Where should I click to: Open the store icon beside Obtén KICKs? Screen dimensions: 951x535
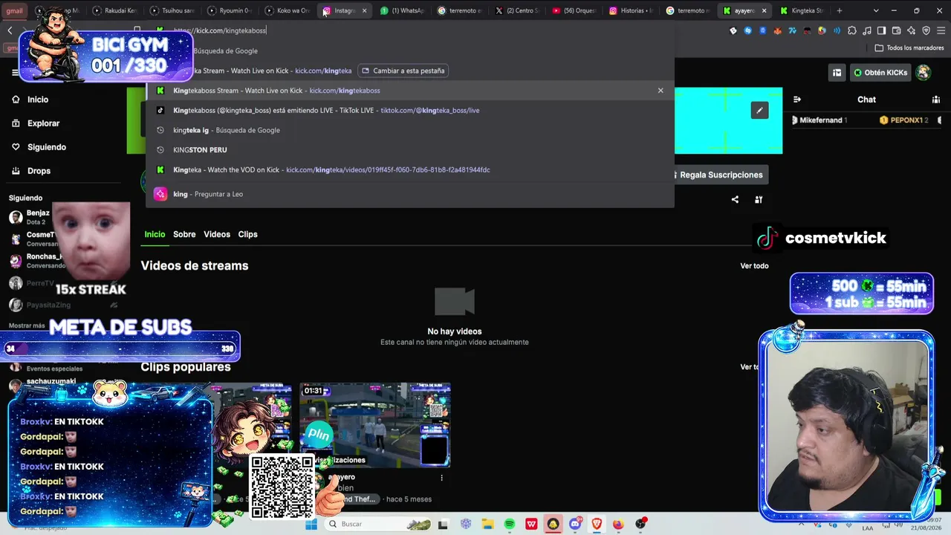[837, 73]
